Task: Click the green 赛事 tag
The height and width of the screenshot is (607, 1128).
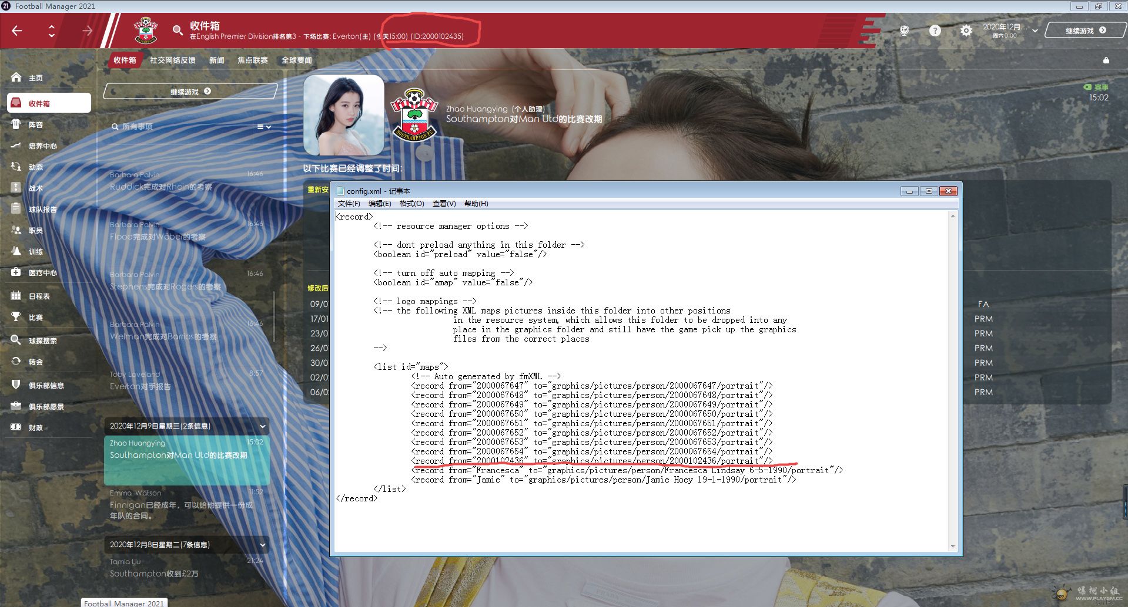Action: 1096,87
